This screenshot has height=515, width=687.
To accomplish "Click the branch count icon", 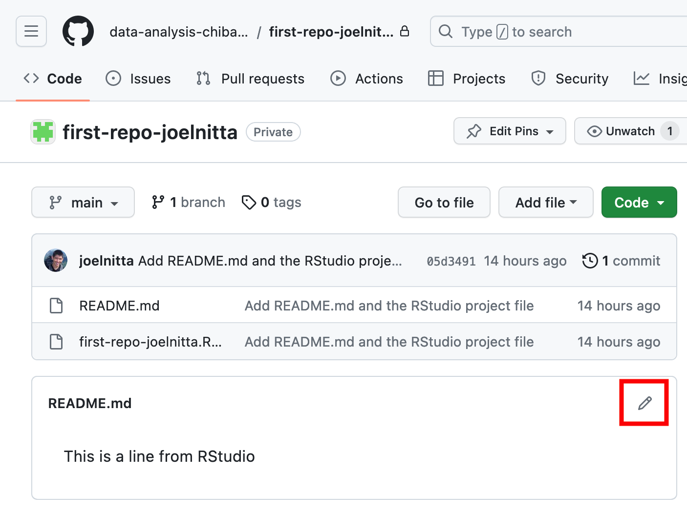I will [158, 202].
